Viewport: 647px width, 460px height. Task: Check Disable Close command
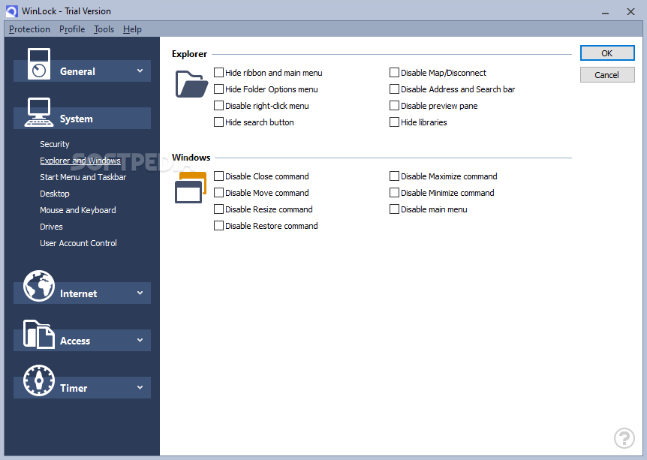coord(219,176)
